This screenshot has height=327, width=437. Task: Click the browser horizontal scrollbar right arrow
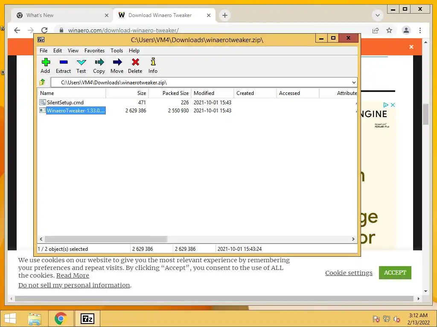point(418,298)
